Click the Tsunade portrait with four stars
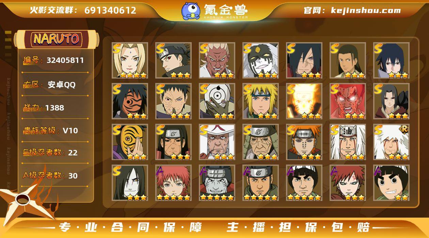Image resolution: width=429 pixels, height=238 pixels. click(x=130, y=60)
